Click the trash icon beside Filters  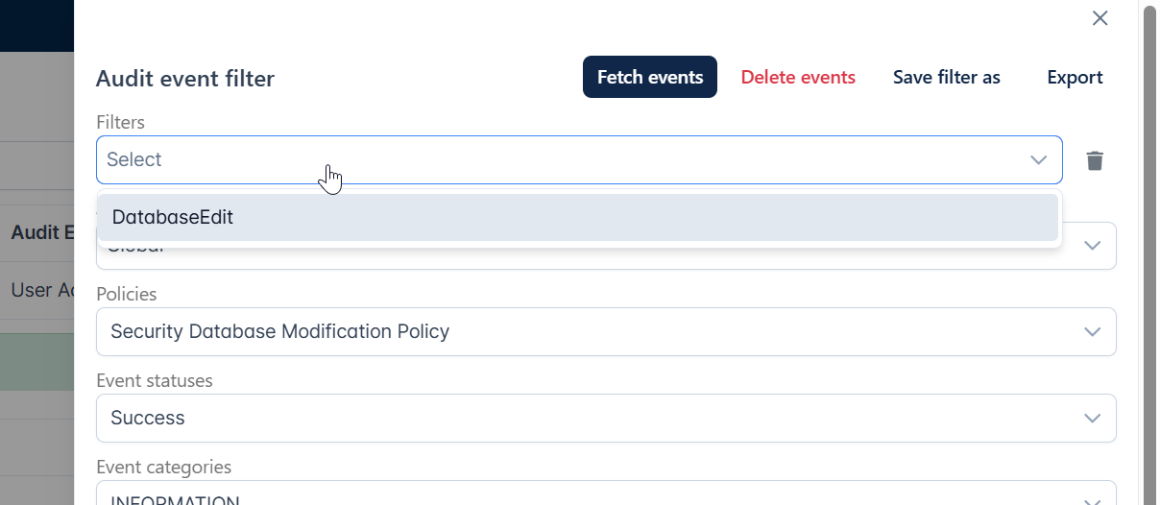point(1095,160)
